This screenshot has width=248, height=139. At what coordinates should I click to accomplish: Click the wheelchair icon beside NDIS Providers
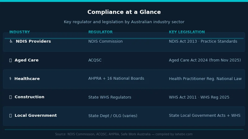point(11,41)
